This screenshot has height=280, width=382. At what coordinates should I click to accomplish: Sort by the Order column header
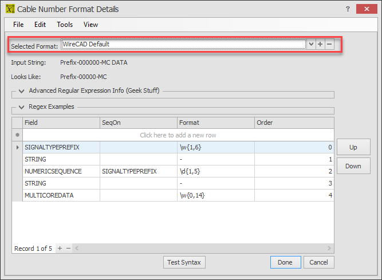coord(294,123)
